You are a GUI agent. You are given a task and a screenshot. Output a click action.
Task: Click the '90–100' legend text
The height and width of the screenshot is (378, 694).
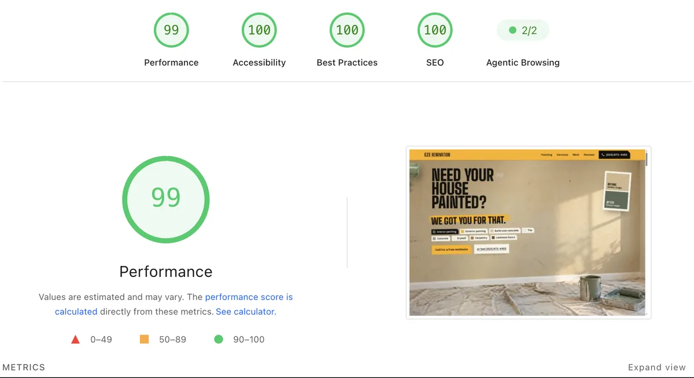(249, 339)
